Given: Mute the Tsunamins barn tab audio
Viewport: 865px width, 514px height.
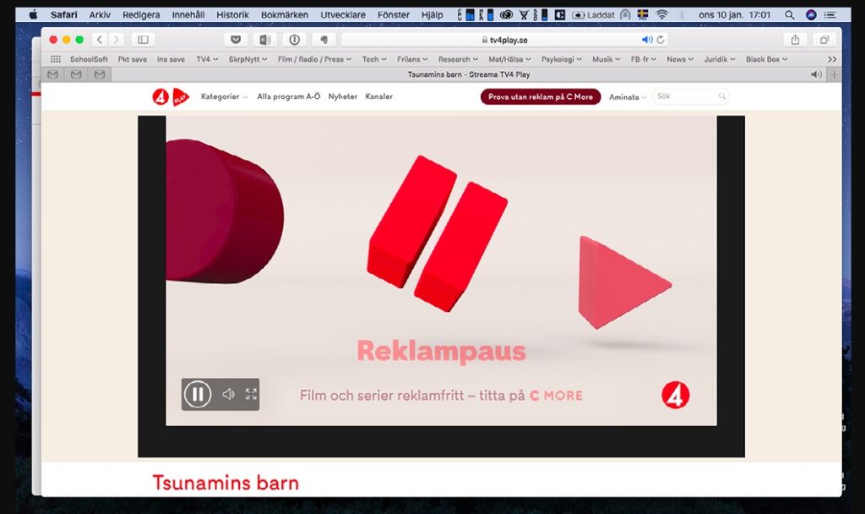Looking at the screenshot, I should click(x=816, y=74).
